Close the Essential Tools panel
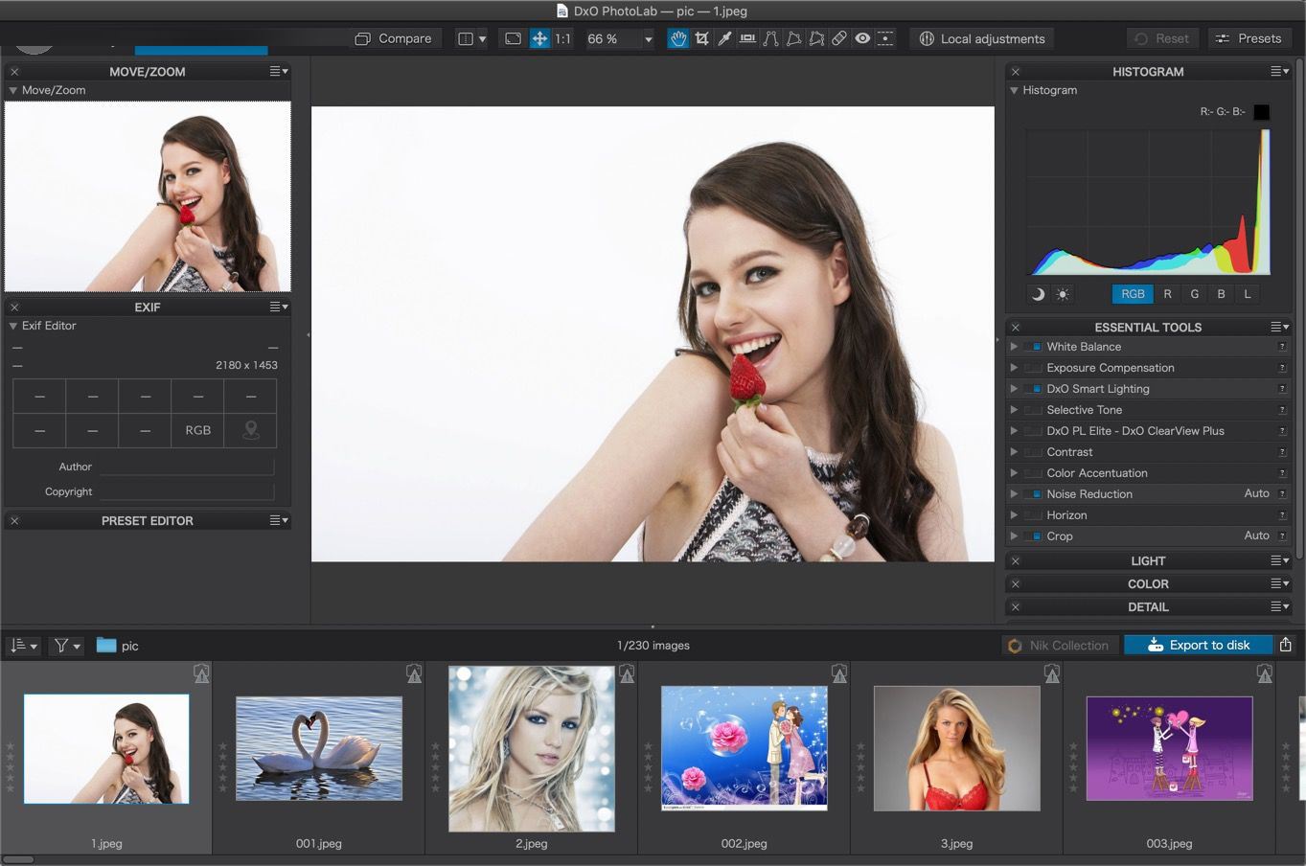Image resolution: width=1306 pixels, height=866 pixels. pyautogui.click(x=1016, y=328)
